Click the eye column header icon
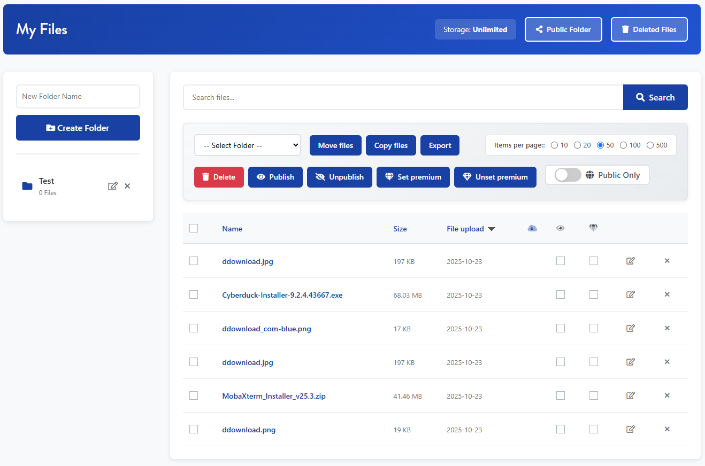 (x=560, y=228)
